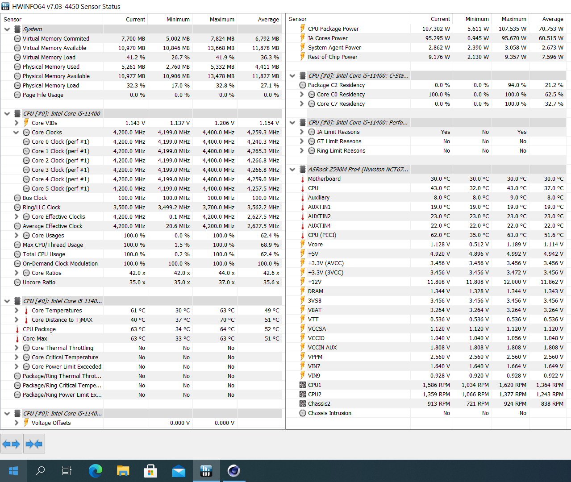The width and height of the screenshot is (571, 482).
Task: Select +12V voltage row
Action: click(x=426, y=282)
